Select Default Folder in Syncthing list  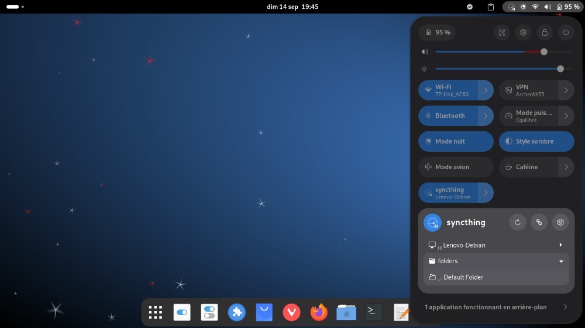(x=463, y=277)
